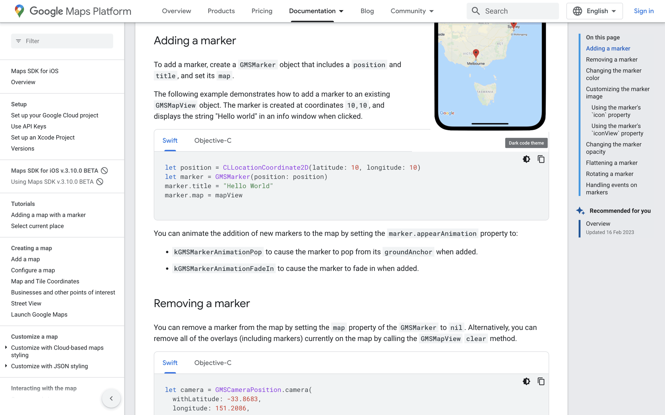Open sidebar Overview link
This screenshot has height=415, width=665.
23,82
